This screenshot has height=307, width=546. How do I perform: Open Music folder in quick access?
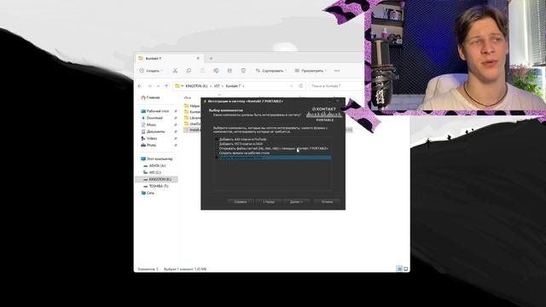coord(148,125)
